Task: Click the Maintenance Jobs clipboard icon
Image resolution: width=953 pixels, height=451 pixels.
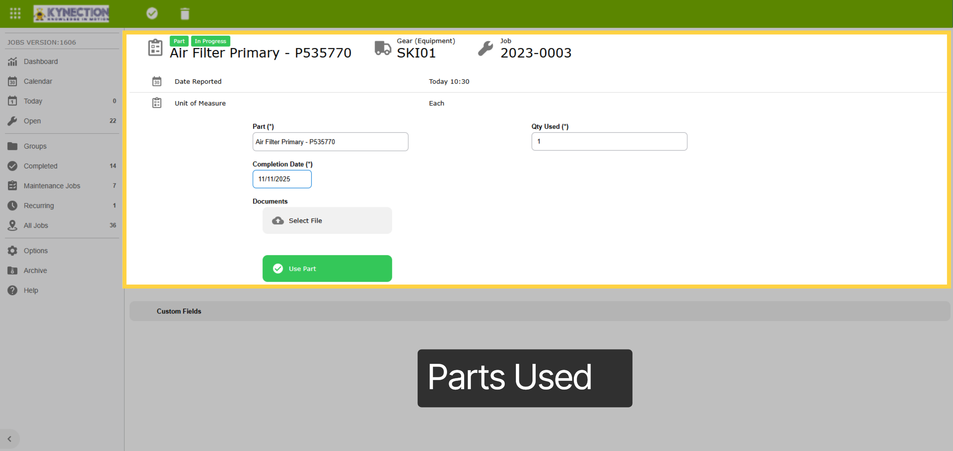Action: tap(13, 186)
